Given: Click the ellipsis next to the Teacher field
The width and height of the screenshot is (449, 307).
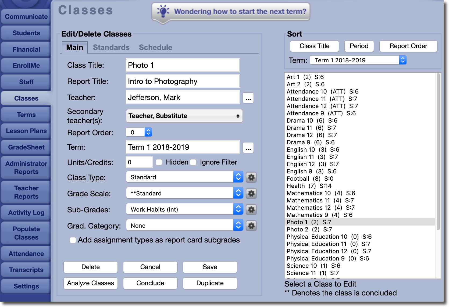Looking at the screenshot, I should click(248, 98).
